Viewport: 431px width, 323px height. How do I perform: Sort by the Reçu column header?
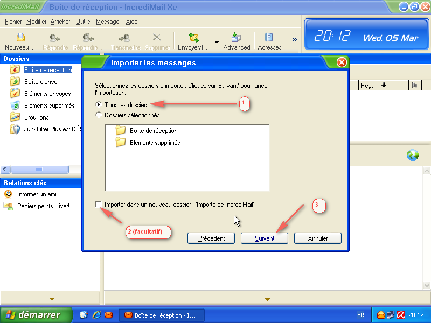pos(383,86)
